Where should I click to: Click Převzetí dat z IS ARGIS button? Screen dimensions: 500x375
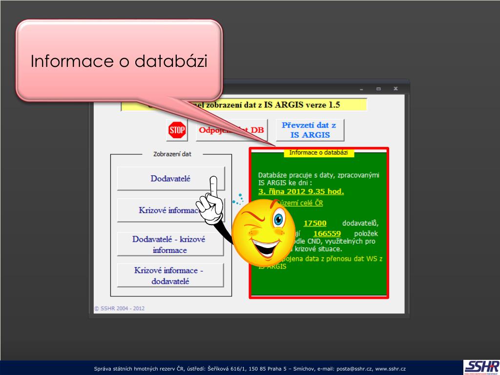[310, 130]
